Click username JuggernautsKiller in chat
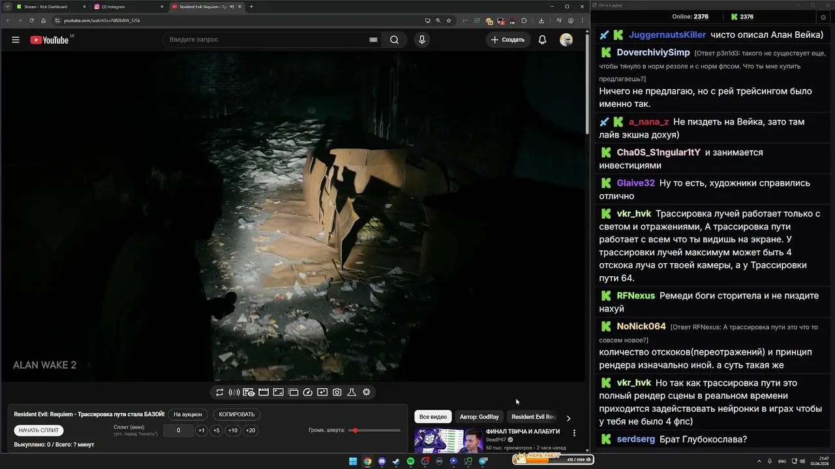This screenshot has height=469, width=835. tap(667, 35)
